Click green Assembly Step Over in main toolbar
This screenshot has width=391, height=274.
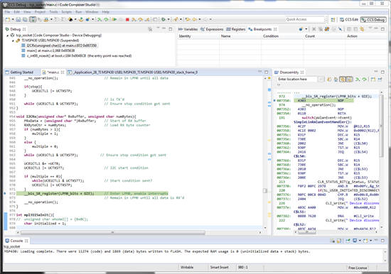(106, 19)
